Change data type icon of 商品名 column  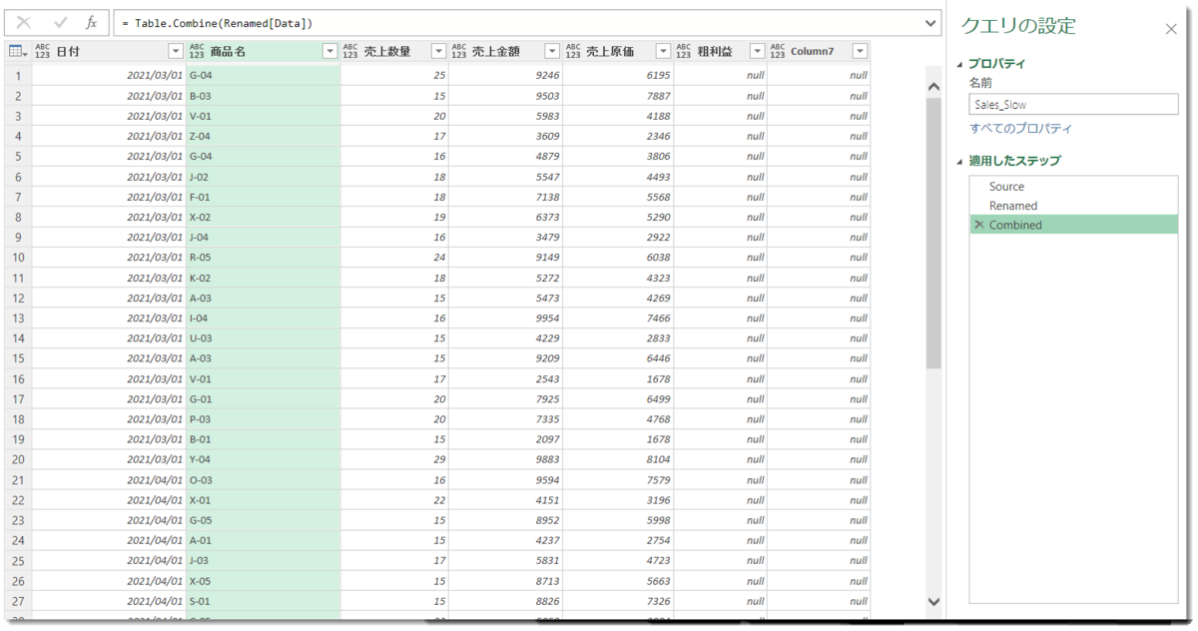click(197, 51)
